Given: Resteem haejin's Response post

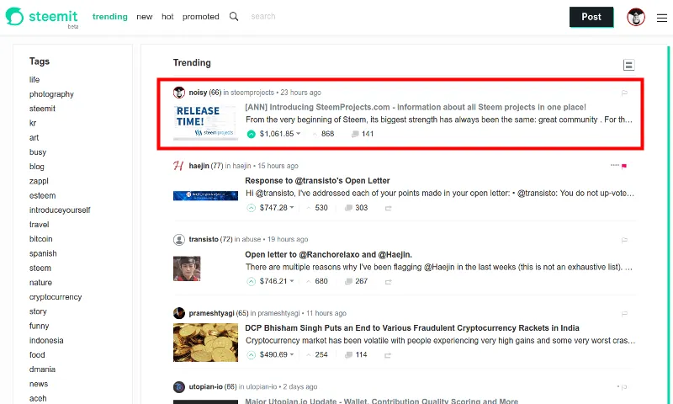Looking at the screenshot, I should tap(388, 208).
